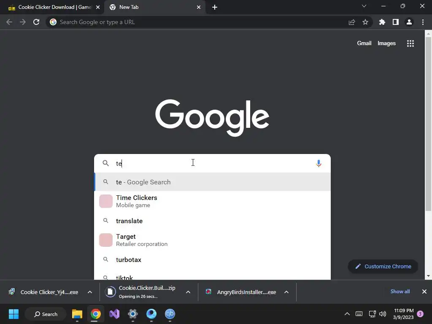Open Visual Studio from the taskbar
Viewport: 432px width, 324px height.
click(114, 314)
